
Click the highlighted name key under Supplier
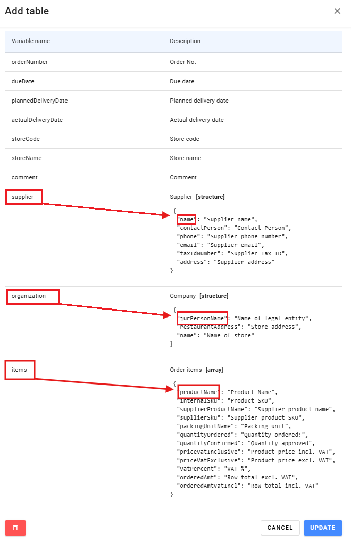click(187, 219)
